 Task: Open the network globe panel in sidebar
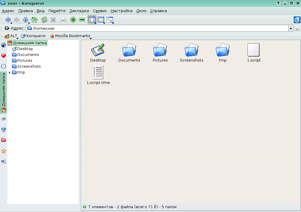pyautogui.click(x=4, y=129)
